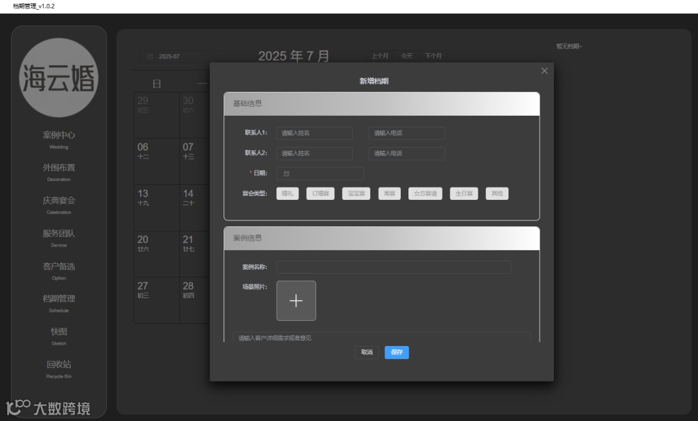Open 庆典宴会 Celebration in the sidebar

point(59,205)
